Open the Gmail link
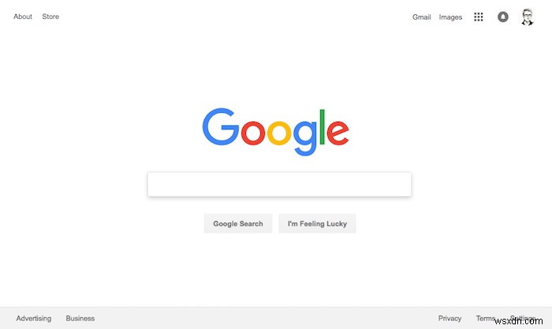552x329 pixels. (x=421, y=17)
